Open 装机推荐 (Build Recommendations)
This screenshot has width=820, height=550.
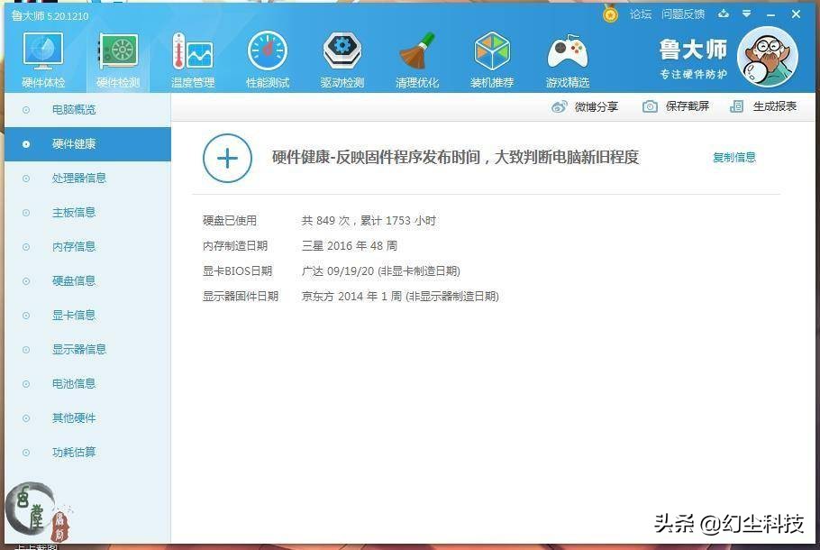click(491, 56)
